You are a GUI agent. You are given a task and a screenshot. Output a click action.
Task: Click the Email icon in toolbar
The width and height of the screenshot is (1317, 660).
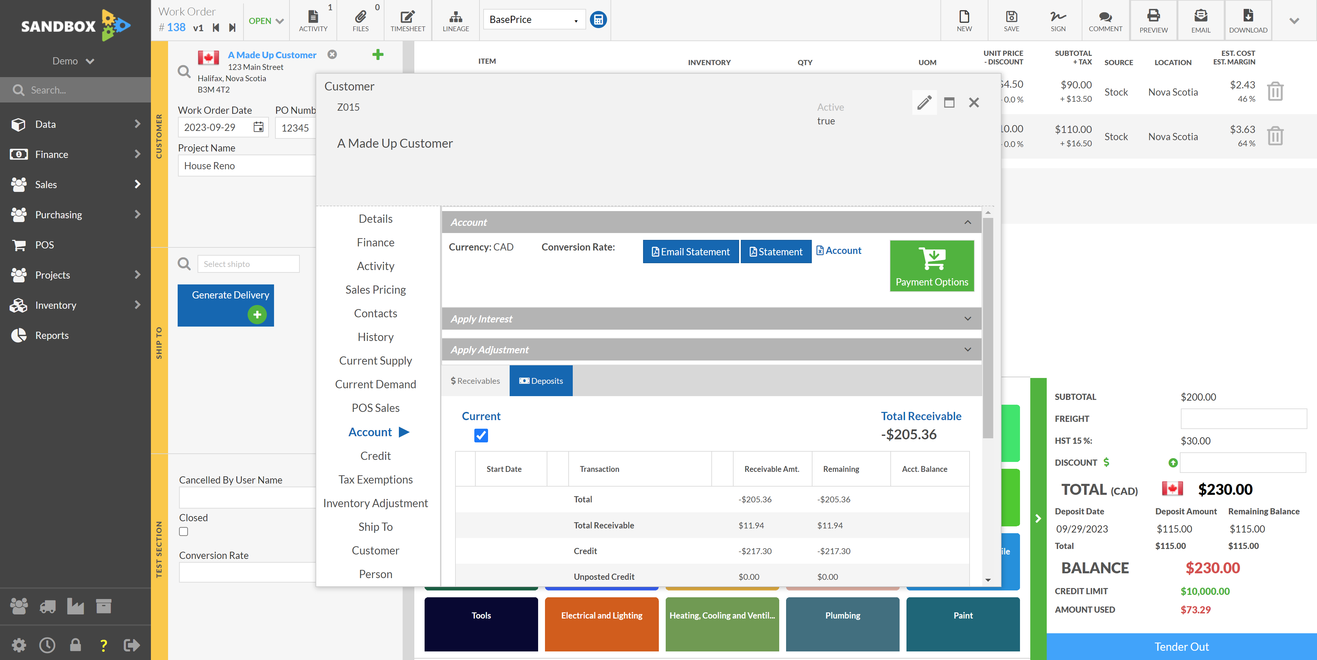click(1200, 19)
